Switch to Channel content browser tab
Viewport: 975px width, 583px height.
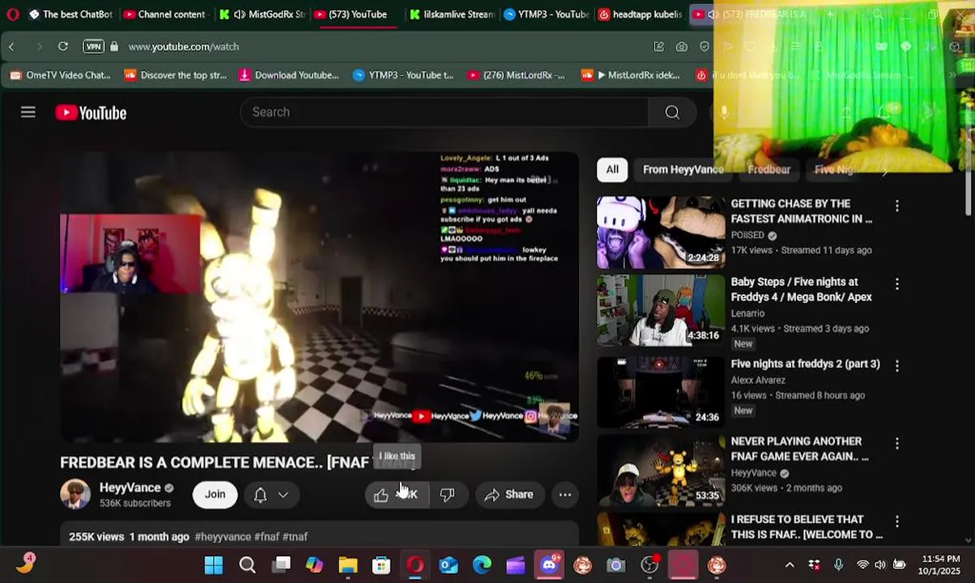[x=165, y=15]
